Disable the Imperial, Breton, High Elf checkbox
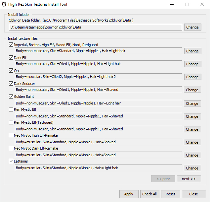This screenshot has width=210, height=202. point(11,45)
